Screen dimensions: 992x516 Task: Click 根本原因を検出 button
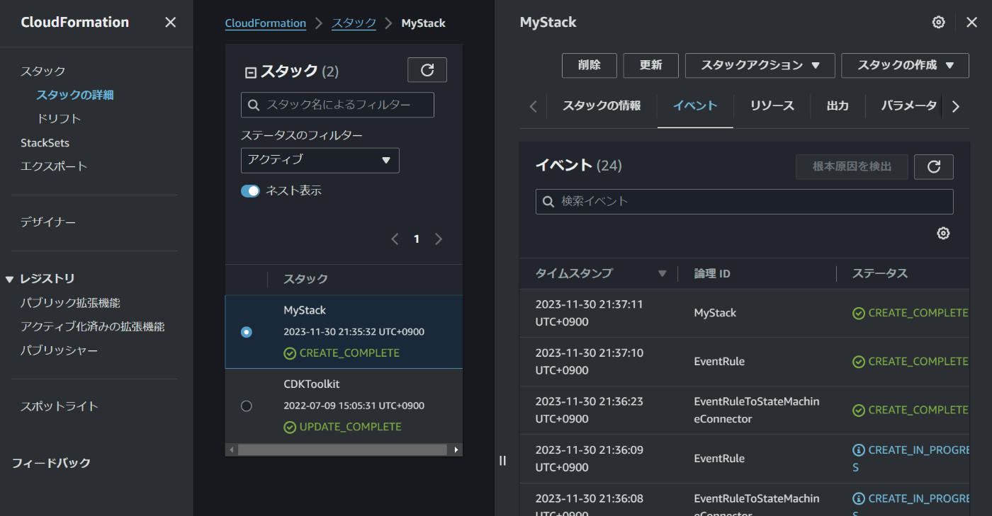(x=852, y=167)
